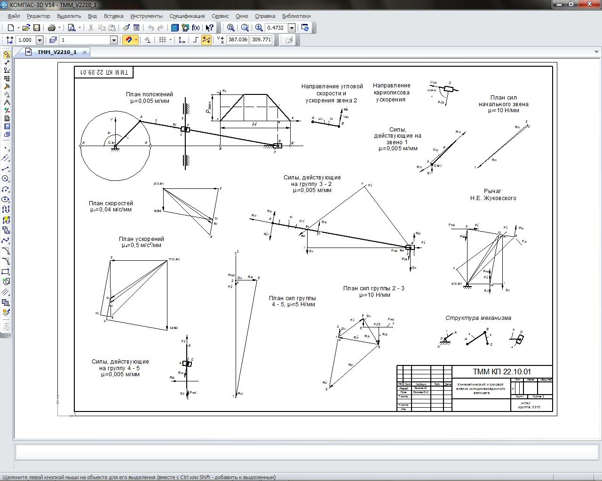602x481 pixels.
Task: Click the f(x) variables icon
Action: pos(196,28)
